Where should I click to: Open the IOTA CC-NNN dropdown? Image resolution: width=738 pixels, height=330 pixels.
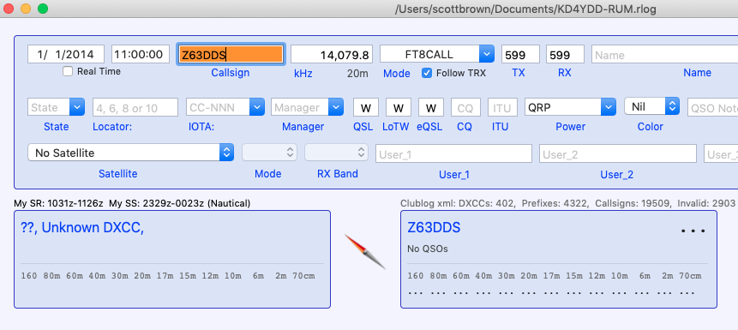(256, 107)
